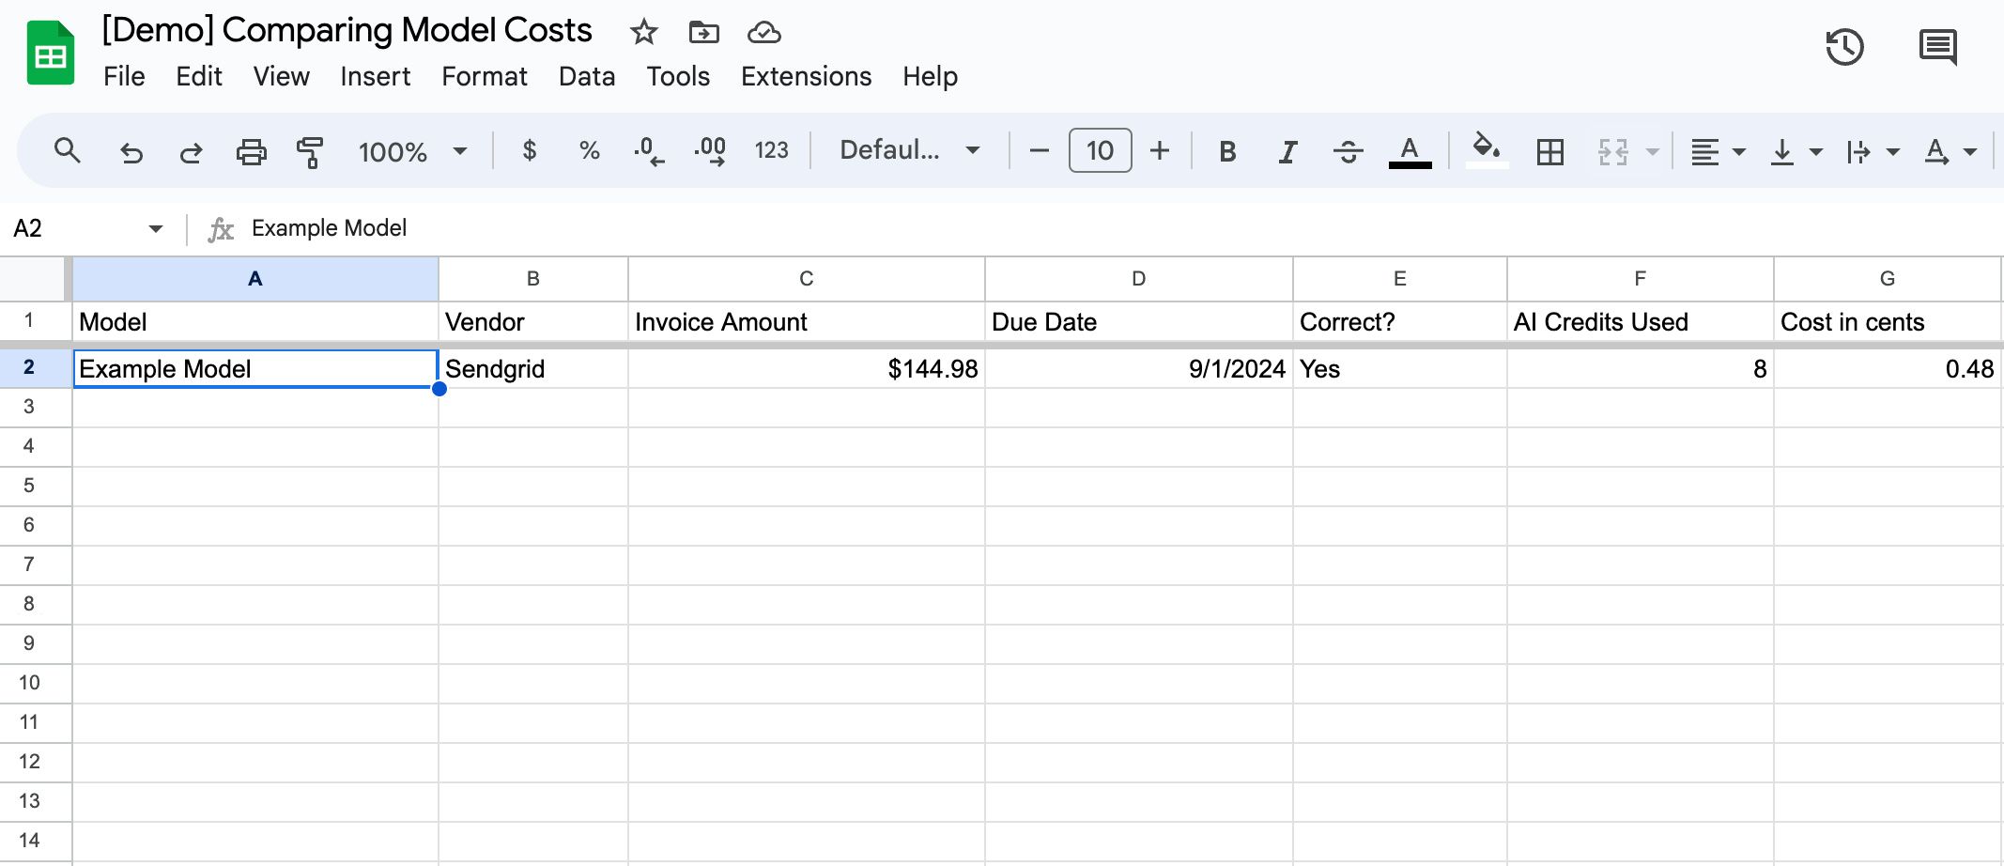Open version history clock icon
The image size is (2004, 866).
click(1844, 47)
